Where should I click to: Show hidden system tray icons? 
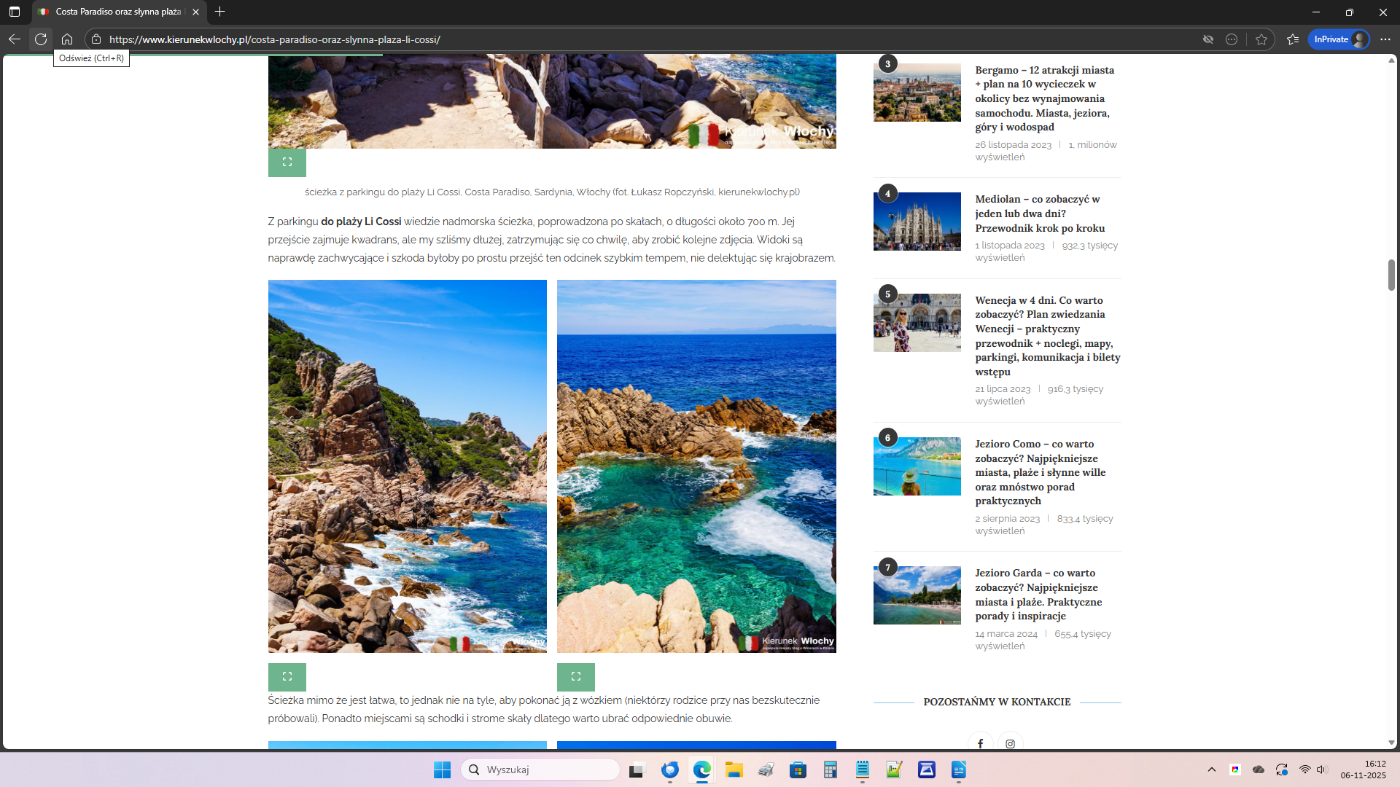point(1212,770)
